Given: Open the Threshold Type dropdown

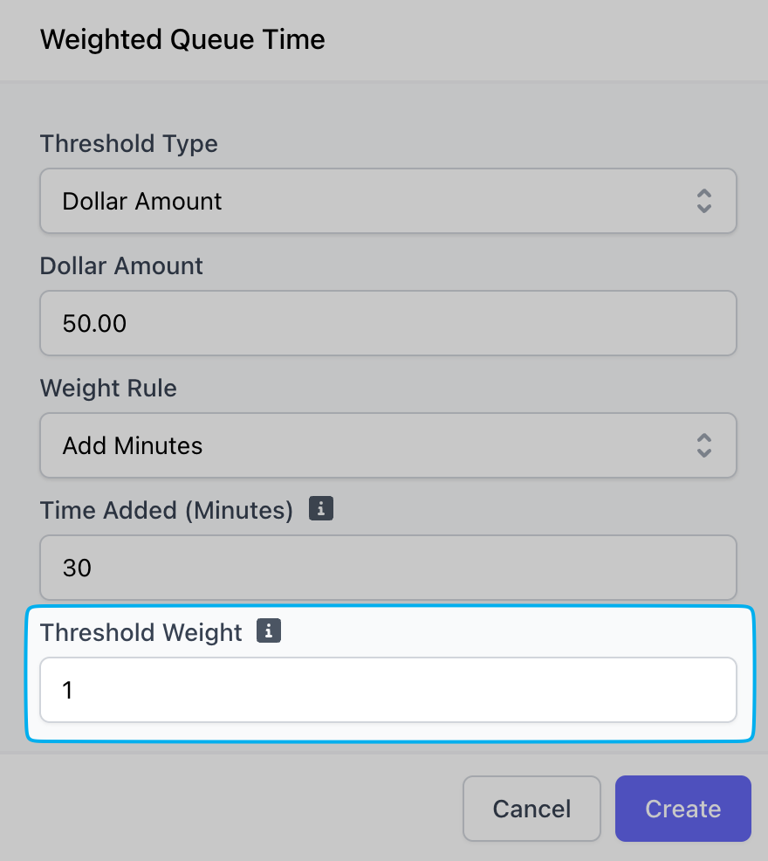Looking at the screenshot, I should tap(388, 201).
